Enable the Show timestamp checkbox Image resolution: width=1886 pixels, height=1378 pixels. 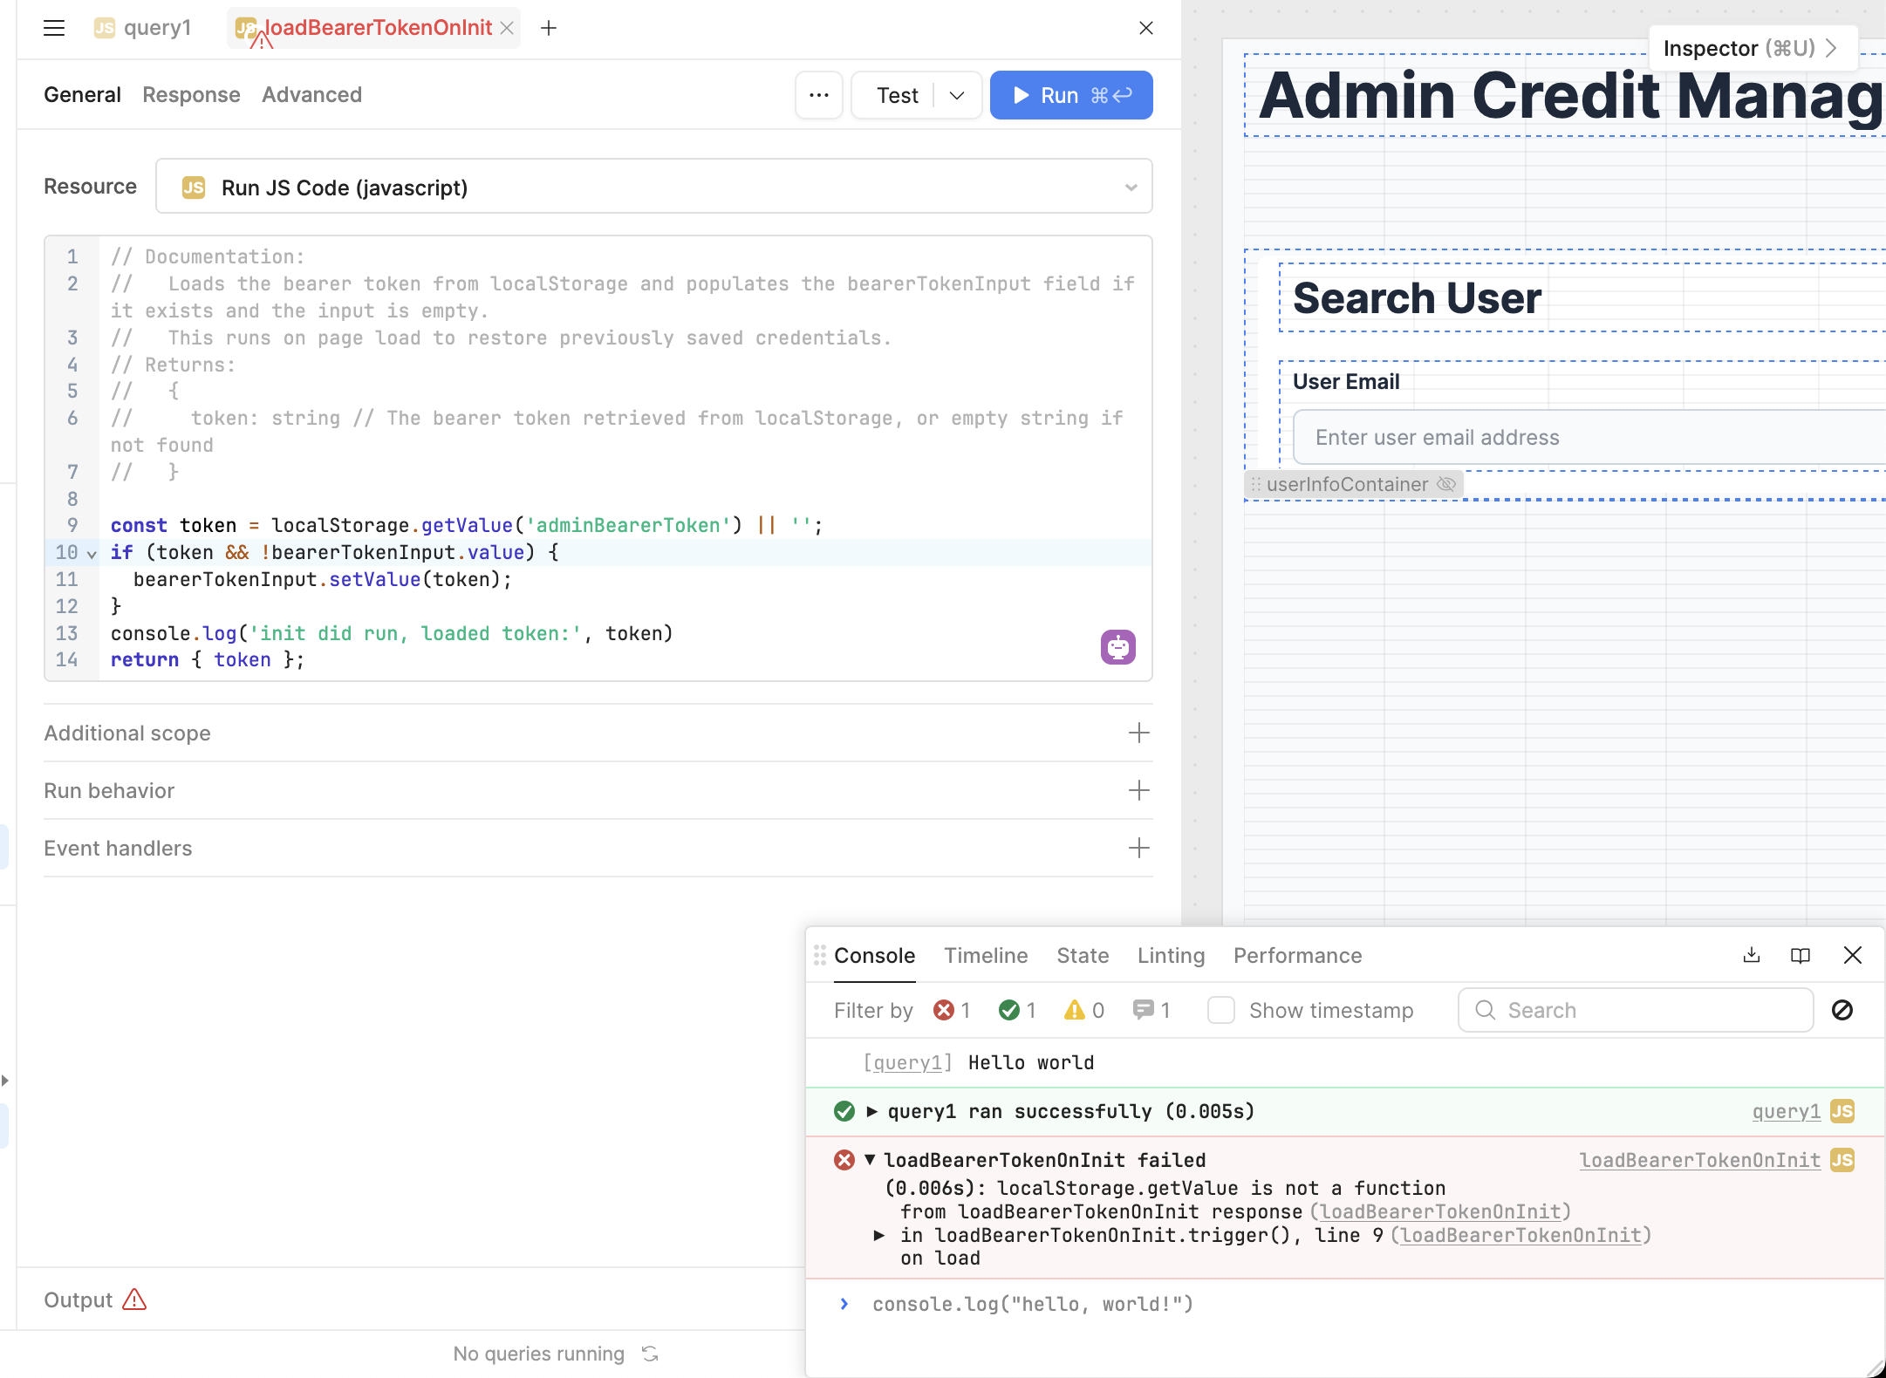point(1220,1010)
